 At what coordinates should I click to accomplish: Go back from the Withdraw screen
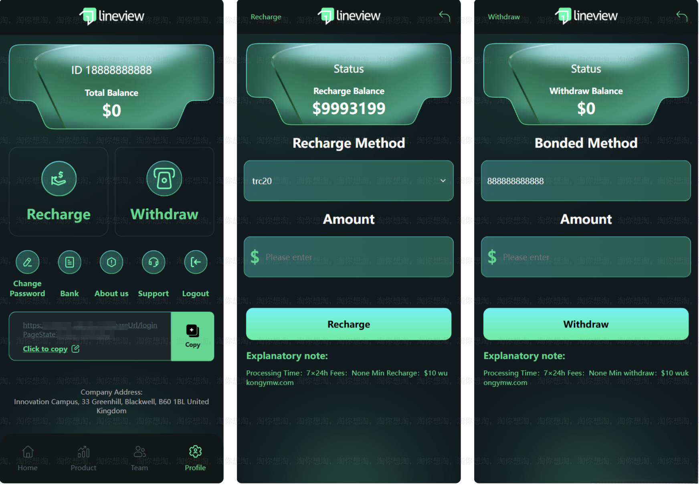pyautogui.click(x=682, y=16)
